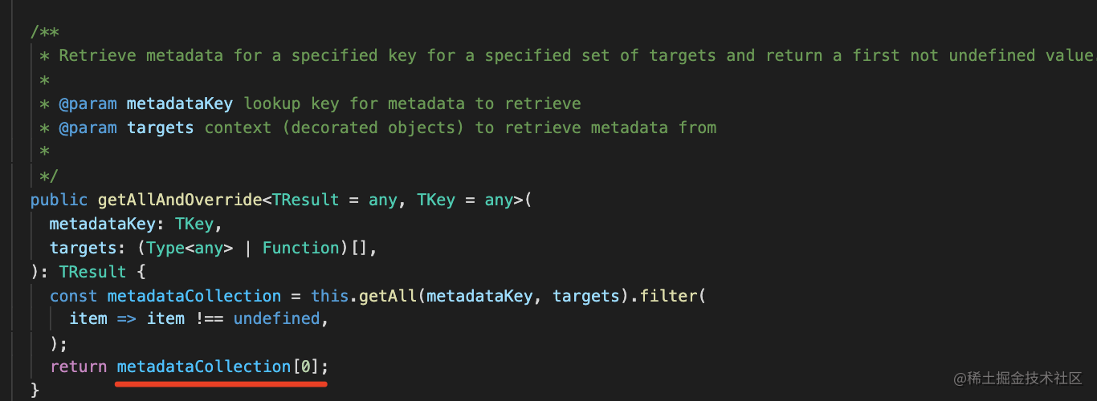This screenshot has width=1097, height=401.
Task: Click the first @param tag in the comment
Action: pyautogui.click(x=88, y=103)
